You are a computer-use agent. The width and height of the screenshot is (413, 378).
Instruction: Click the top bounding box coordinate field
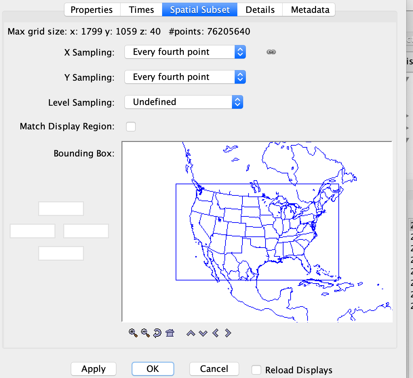(61, 209)
